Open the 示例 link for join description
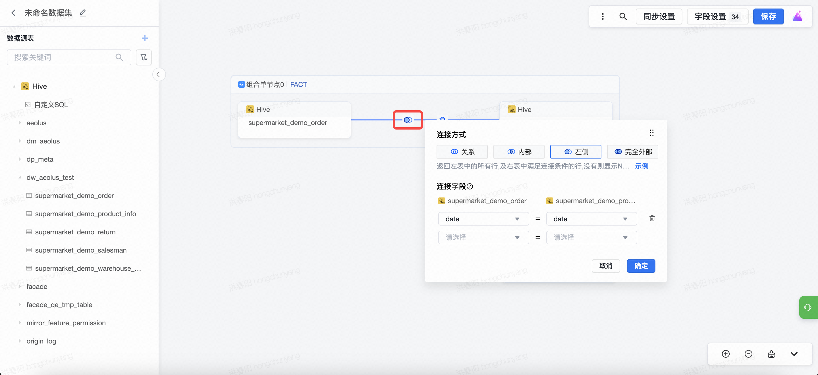818x375 pixels. (641, 166)
